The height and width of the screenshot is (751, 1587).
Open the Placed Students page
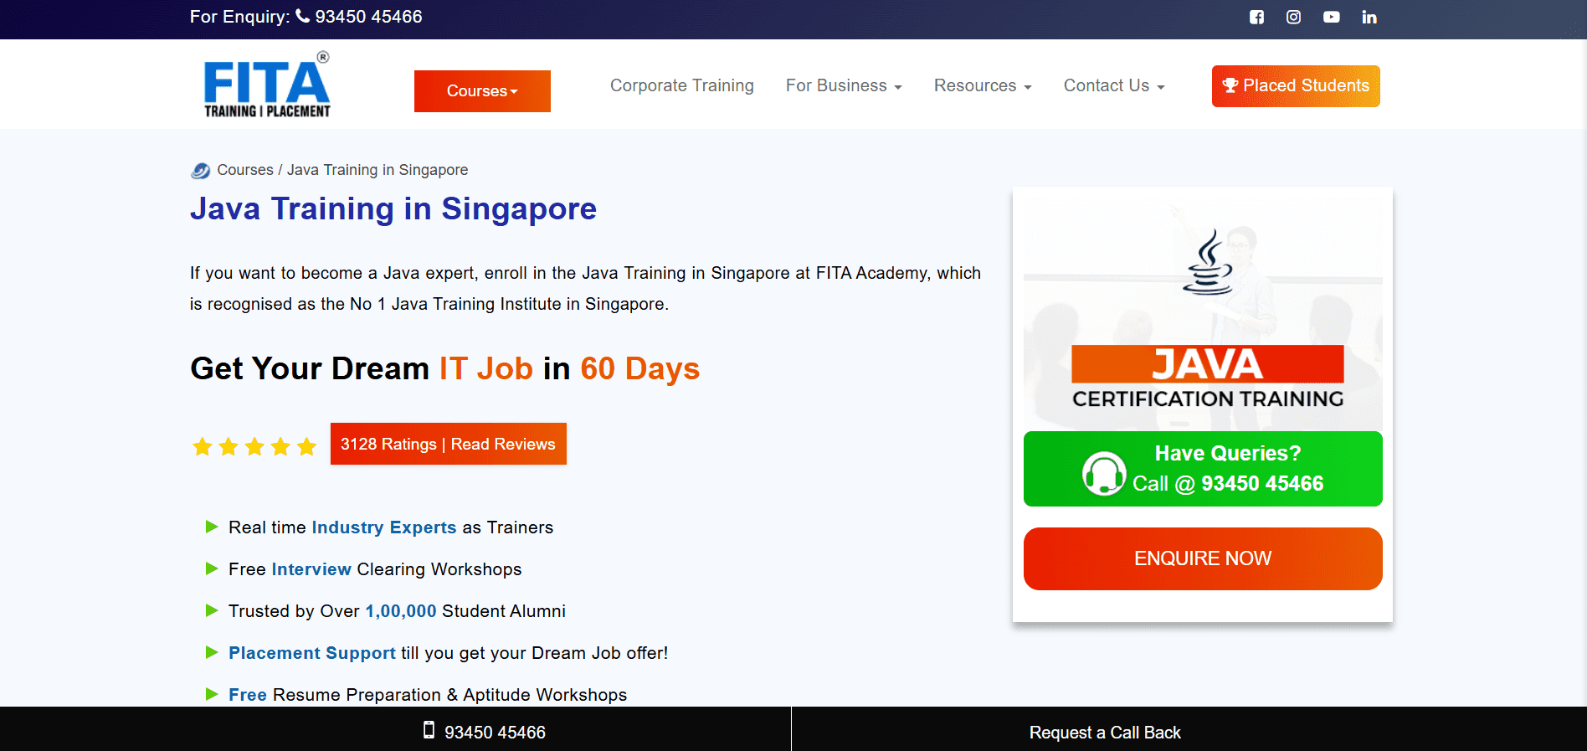1295,86
